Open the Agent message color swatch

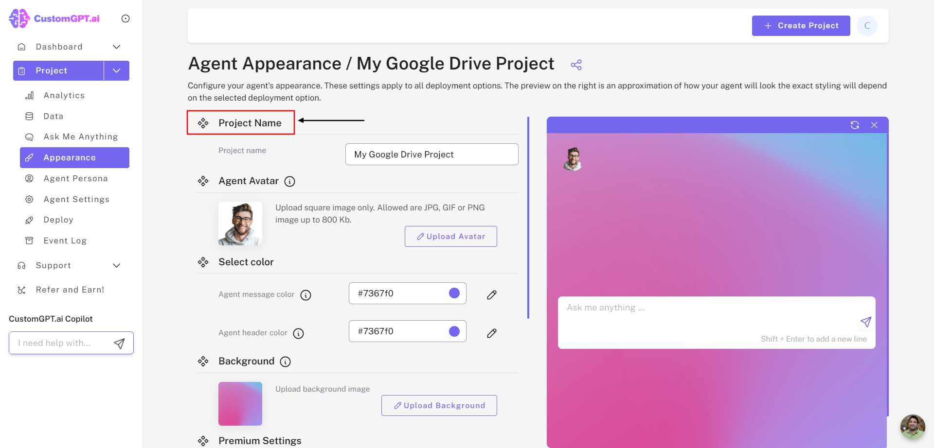454,293
